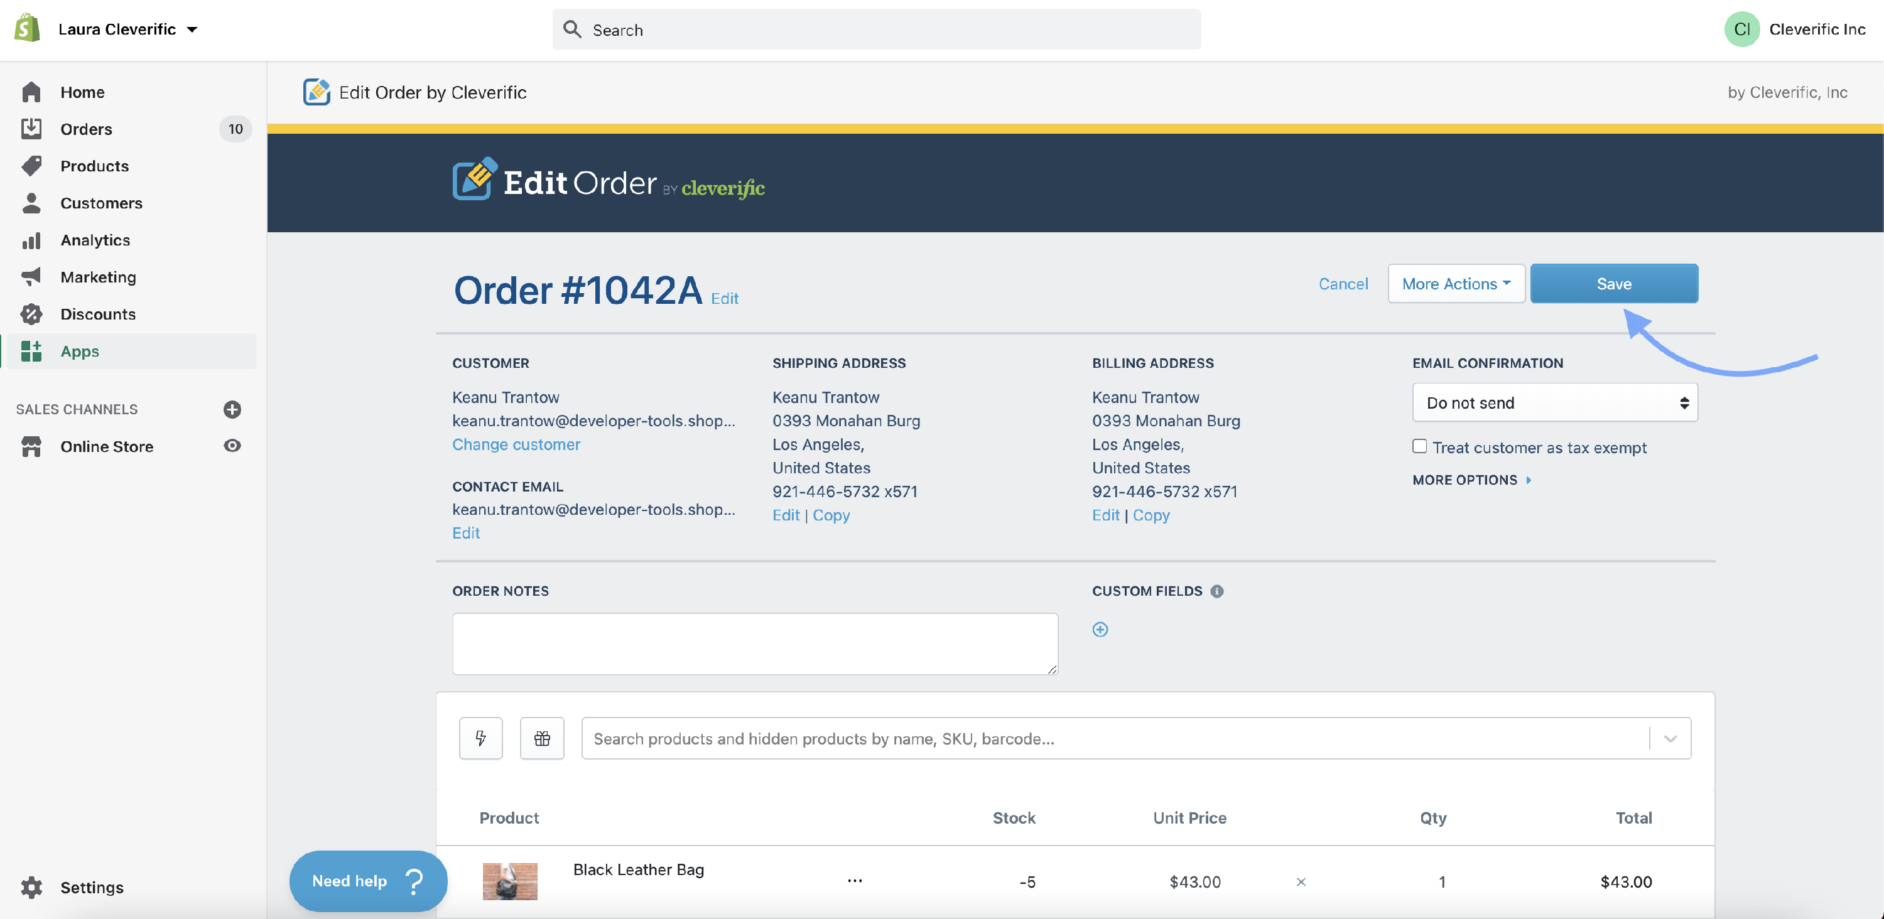Open the Need help chat widget
Image resolution: width=1884 pixels, height=919 pixels.
pyautogui.click(x=368, y=881)
